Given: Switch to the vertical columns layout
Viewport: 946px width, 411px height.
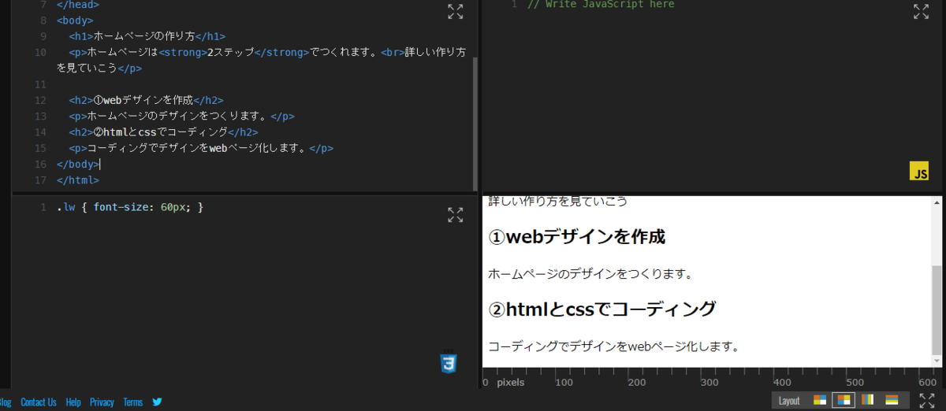Looking at the screenshot, I should (x=867, y=400).
